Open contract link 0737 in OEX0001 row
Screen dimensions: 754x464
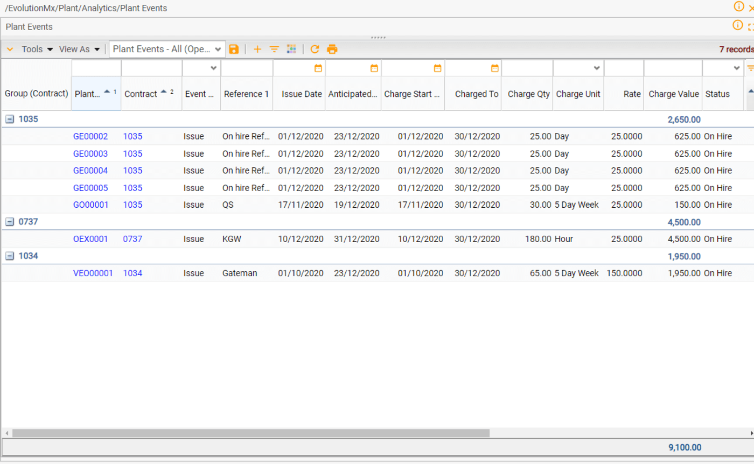(132, 239)
